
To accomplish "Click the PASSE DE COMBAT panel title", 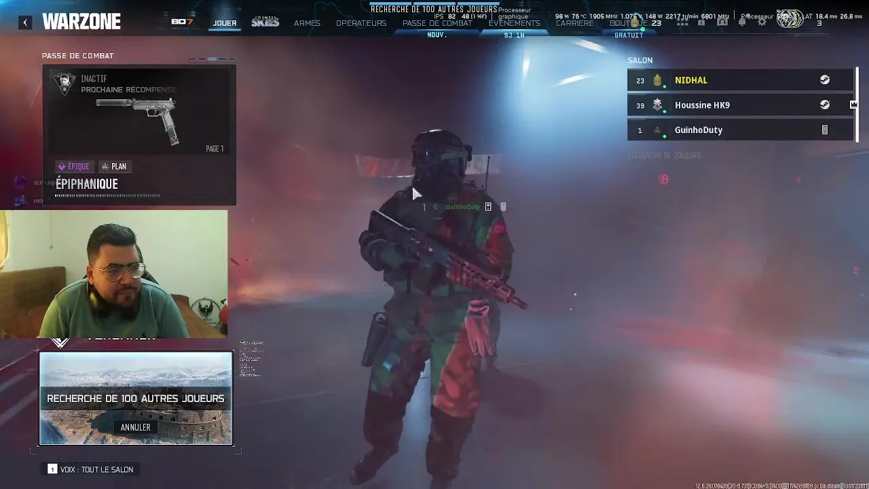I will 78,56.
